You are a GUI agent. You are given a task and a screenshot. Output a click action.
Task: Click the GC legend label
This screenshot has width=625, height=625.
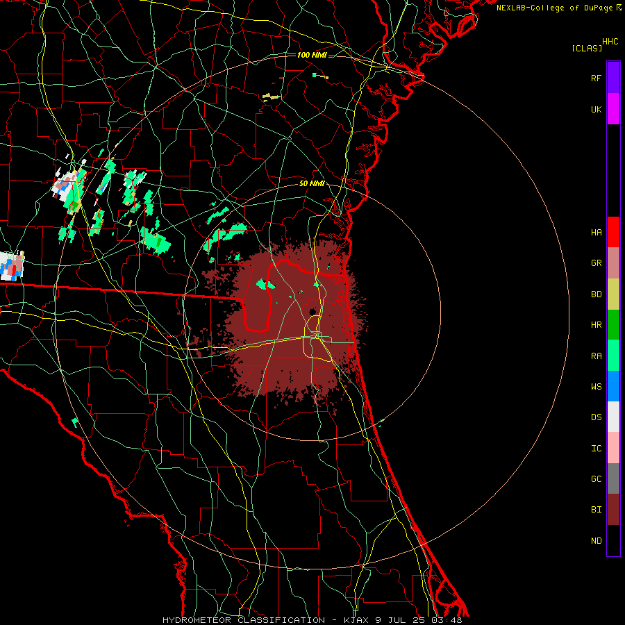[596, 478]
